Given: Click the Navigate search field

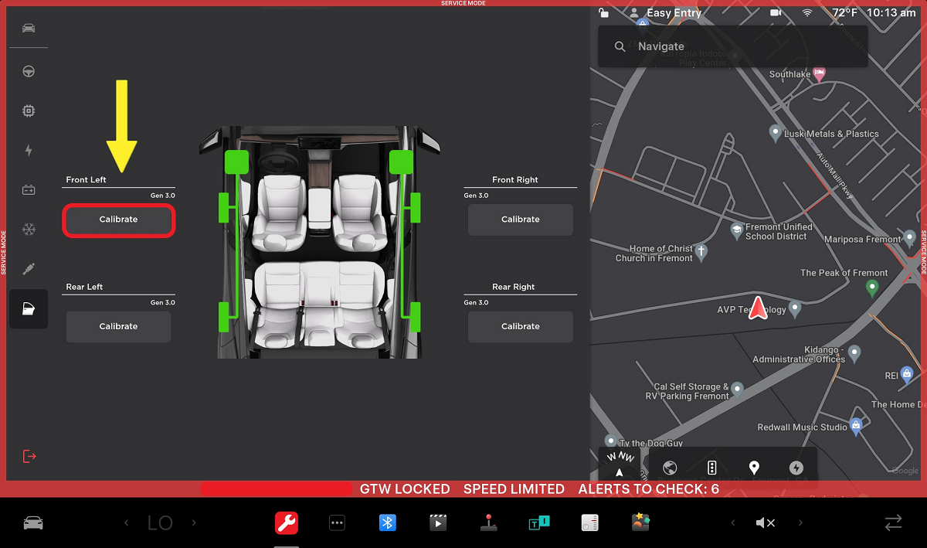Looking at the screenshot, I should click(x=732, y=46).
